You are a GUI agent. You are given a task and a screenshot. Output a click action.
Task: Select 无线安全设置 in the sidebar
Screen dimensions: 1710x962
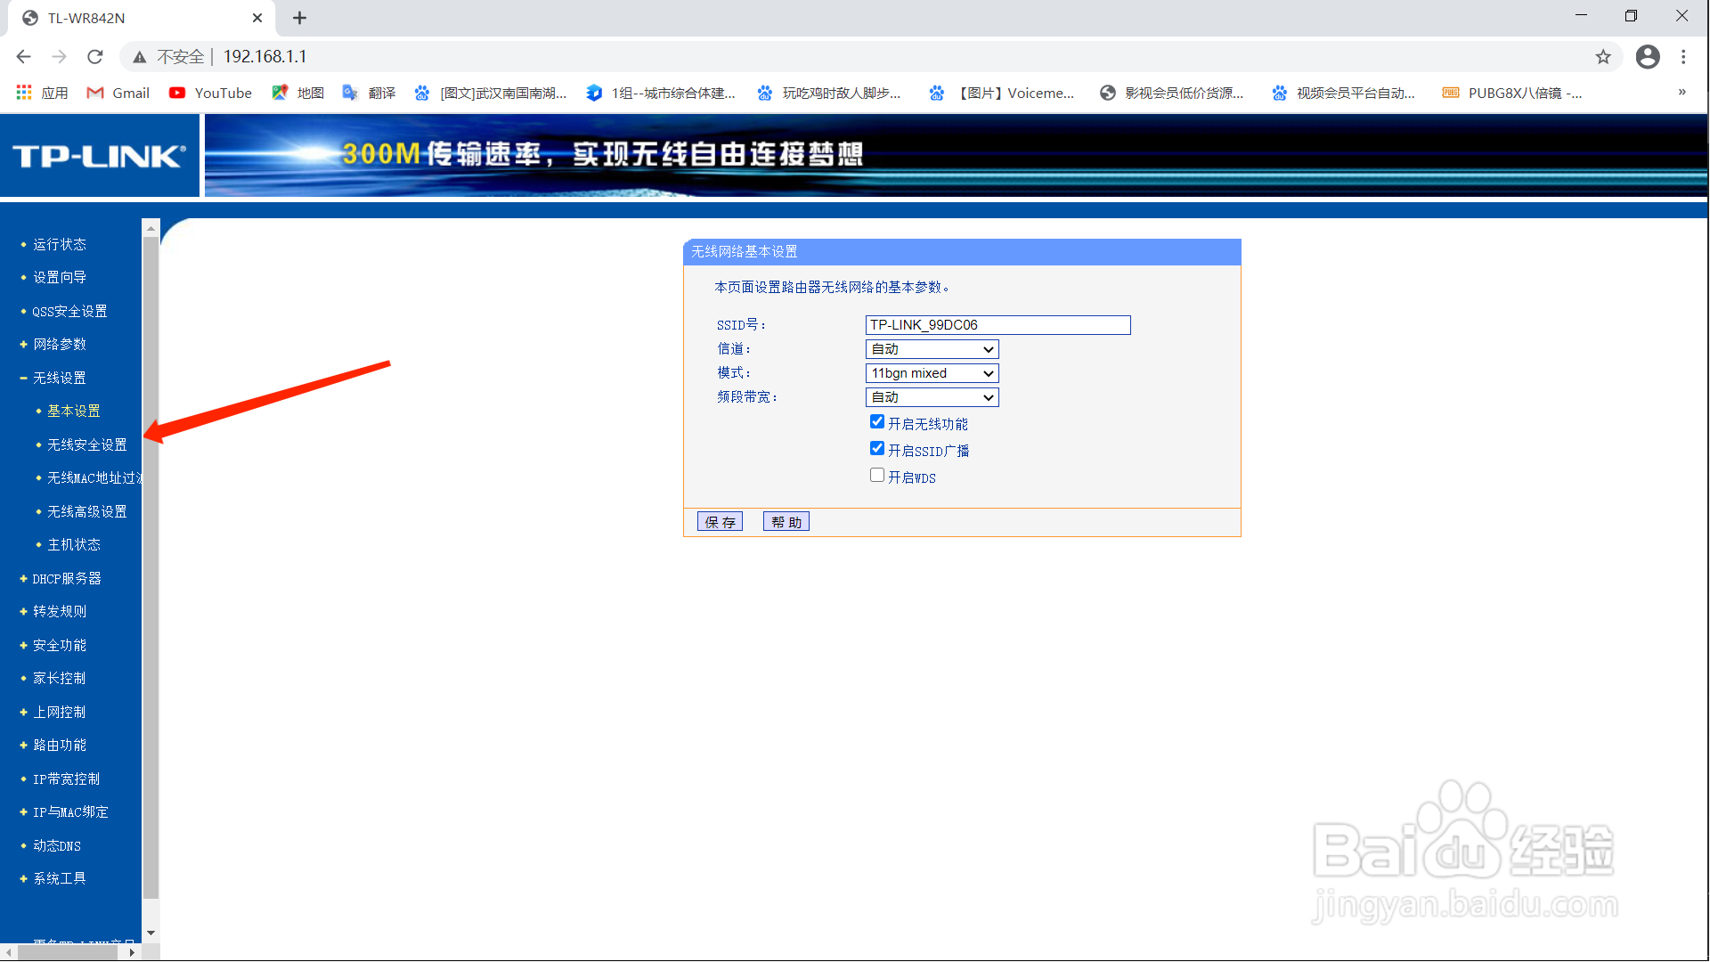point(85,444)
